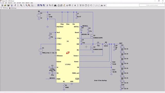Click the V1 PWL voltage source symbol
Image resolution: width=165 pixels, height=93 pixels.
[41, 50]
